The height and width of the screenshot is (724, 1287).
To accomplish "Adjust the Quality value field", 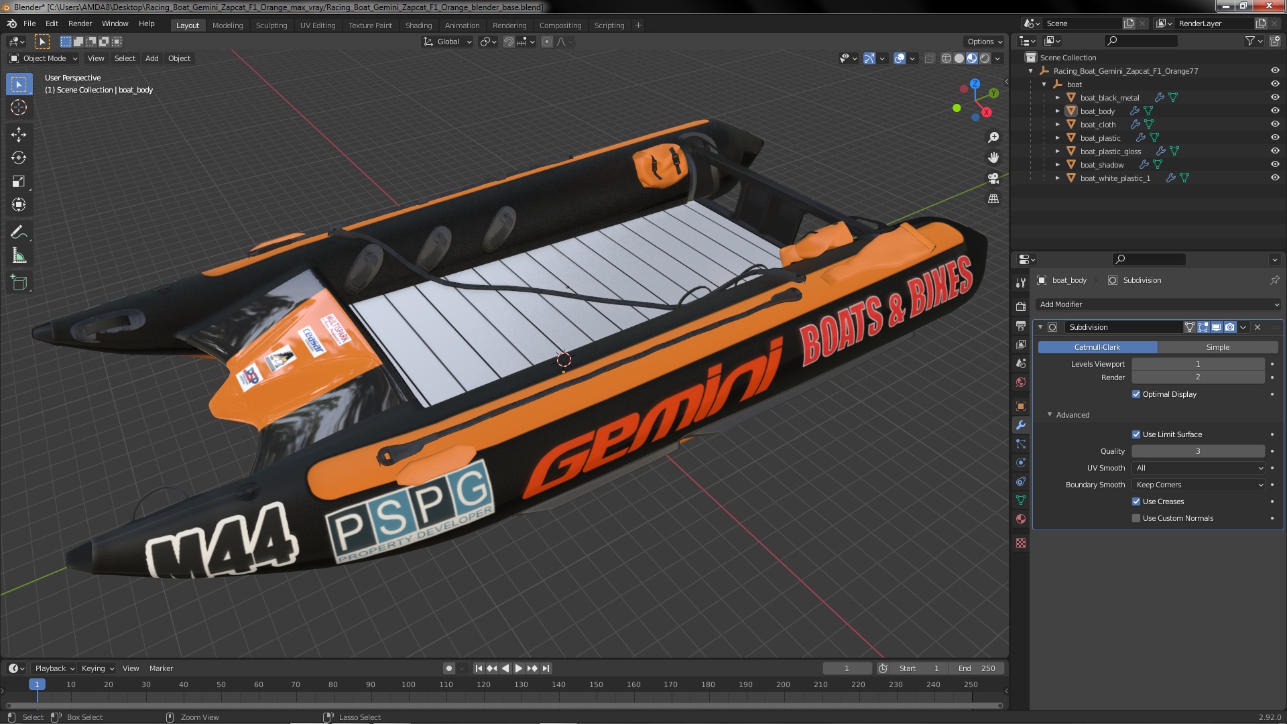I will point(1198,451).
